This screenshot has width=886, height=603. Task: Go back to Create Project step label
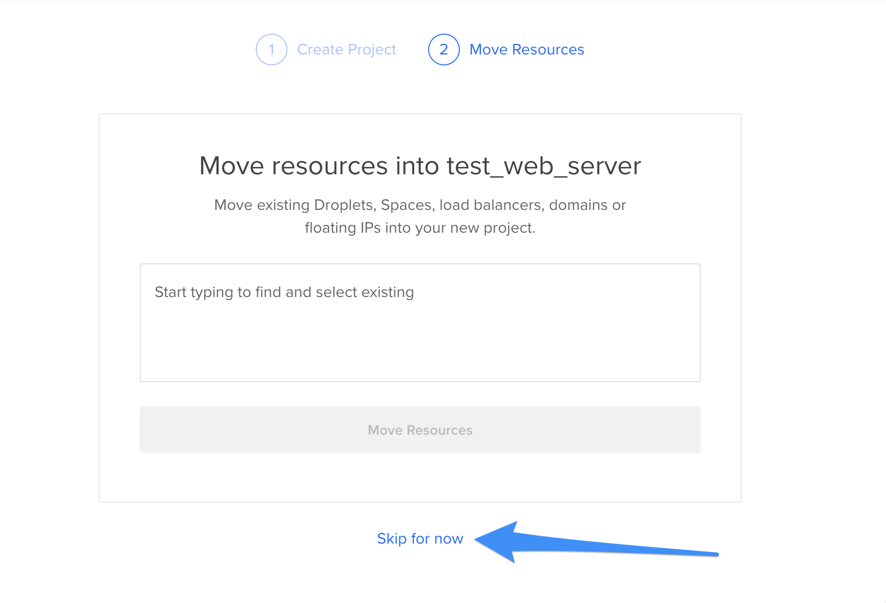[x=346, y=50]
